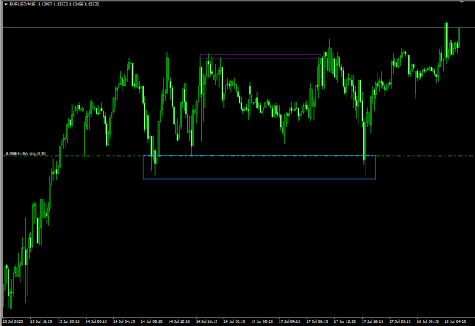This screenshot has width=475, height=326.
Task: Click the 17 Jul 00:15 time label
Action: [261, 321]
